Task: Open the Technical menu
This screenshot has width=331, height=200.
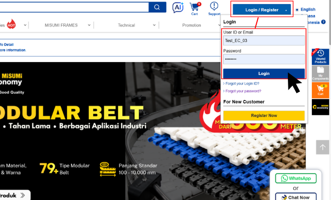Action: 126,25
